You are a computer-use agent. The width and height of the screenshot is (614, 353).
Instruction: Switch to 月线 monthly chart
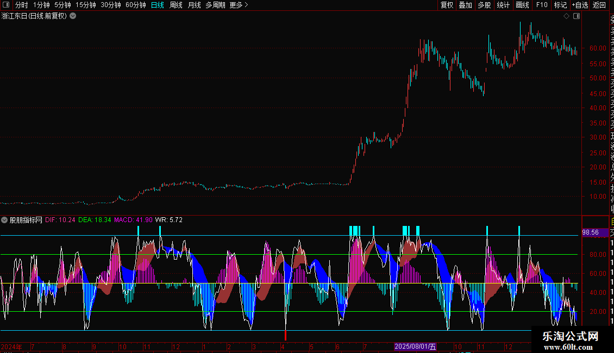click(194, 5)
